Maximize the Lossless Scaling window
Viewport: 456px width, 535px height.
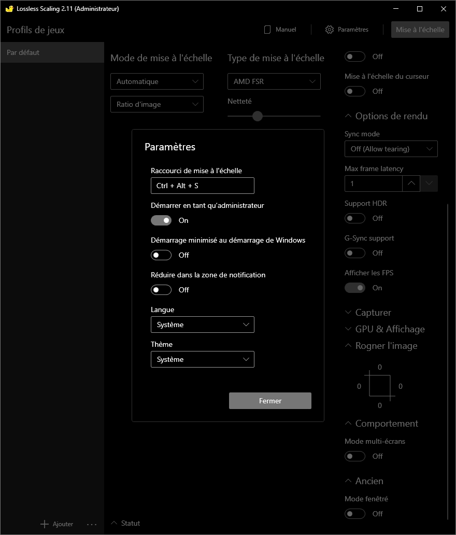pyautogui.click(x=420, y=9)
